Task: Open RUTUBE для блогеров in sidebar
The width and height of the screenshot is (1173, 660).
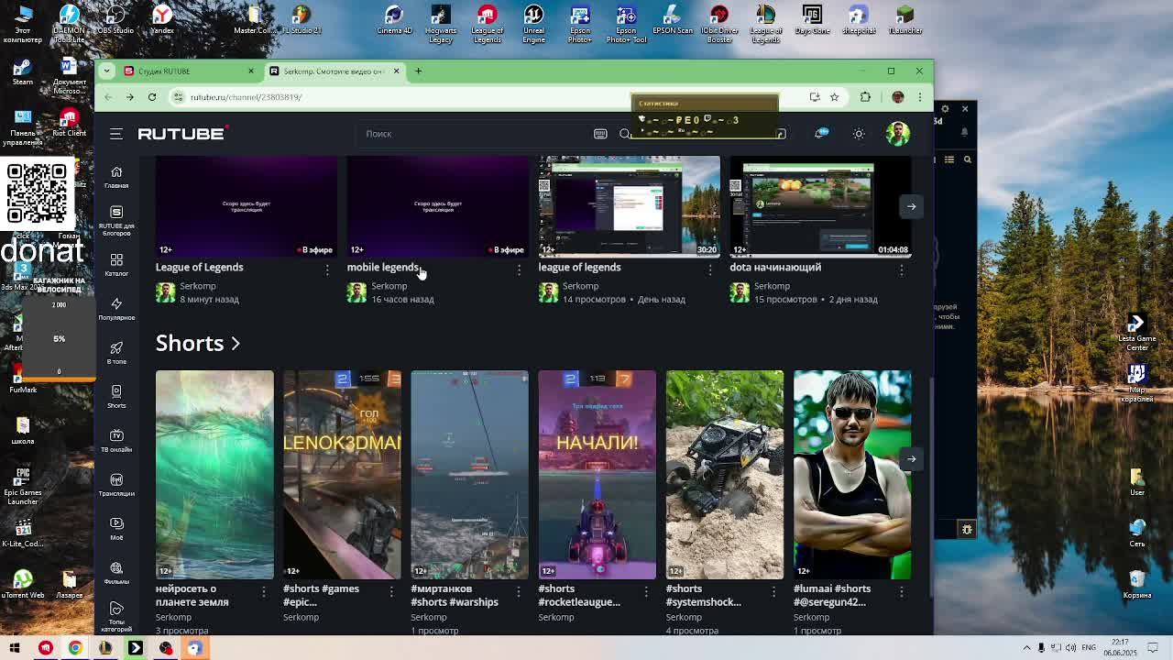Action: pyautogui.click(x=116, y=220)
